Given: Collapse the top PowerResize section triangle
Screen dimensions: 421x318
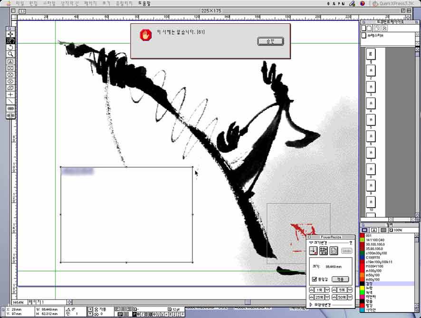Looking at the screenshot, I should coord(311,242).
